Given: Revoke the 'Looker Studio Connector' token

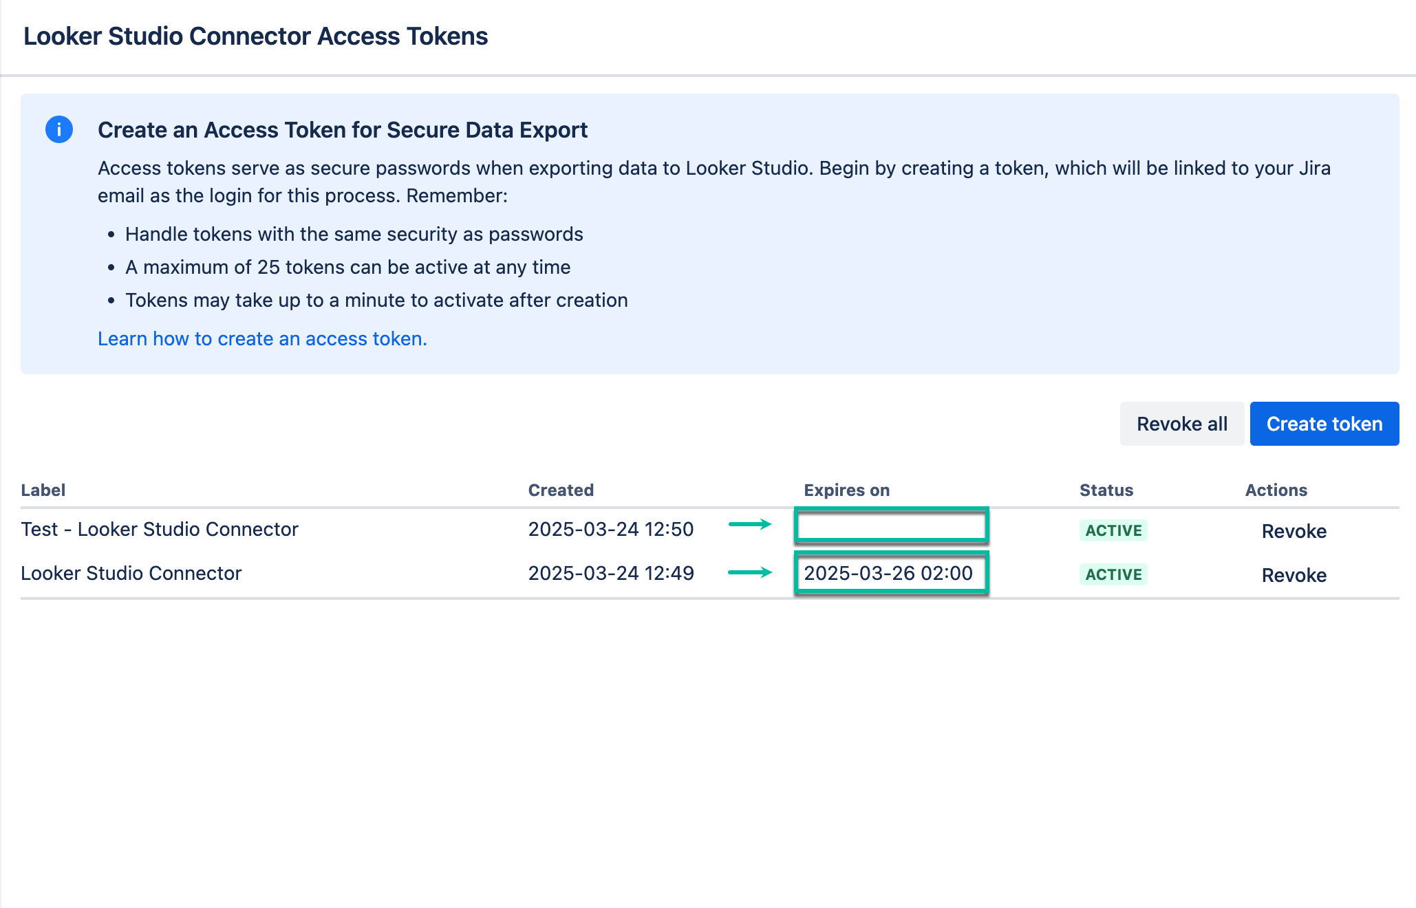Looking at the screenshot, I should point(1294,575).
